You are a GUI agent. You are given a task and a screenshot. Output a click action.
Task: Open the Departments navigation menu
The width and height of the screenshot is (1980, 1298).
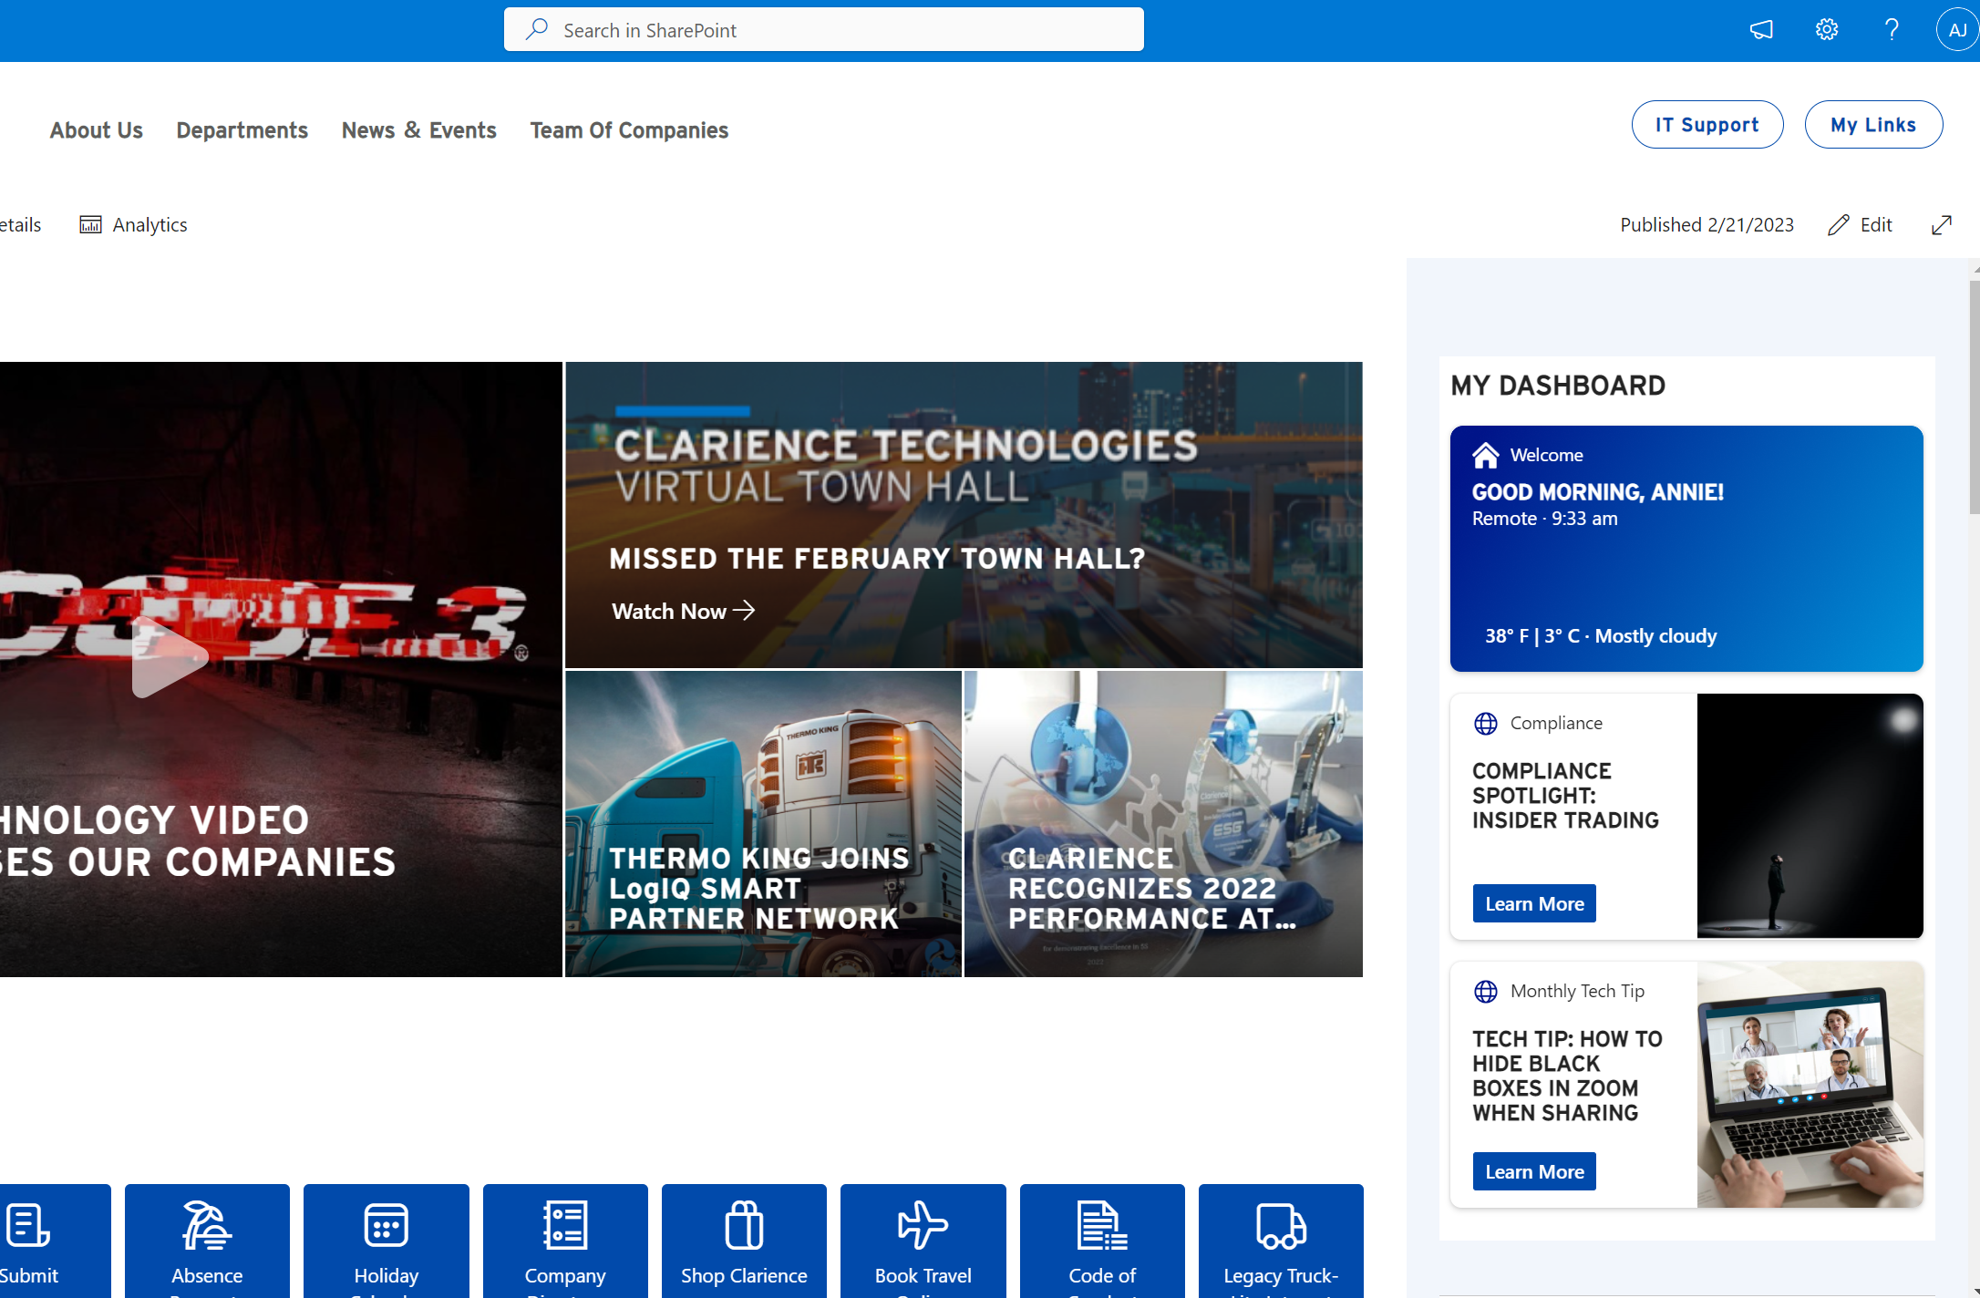242,130
